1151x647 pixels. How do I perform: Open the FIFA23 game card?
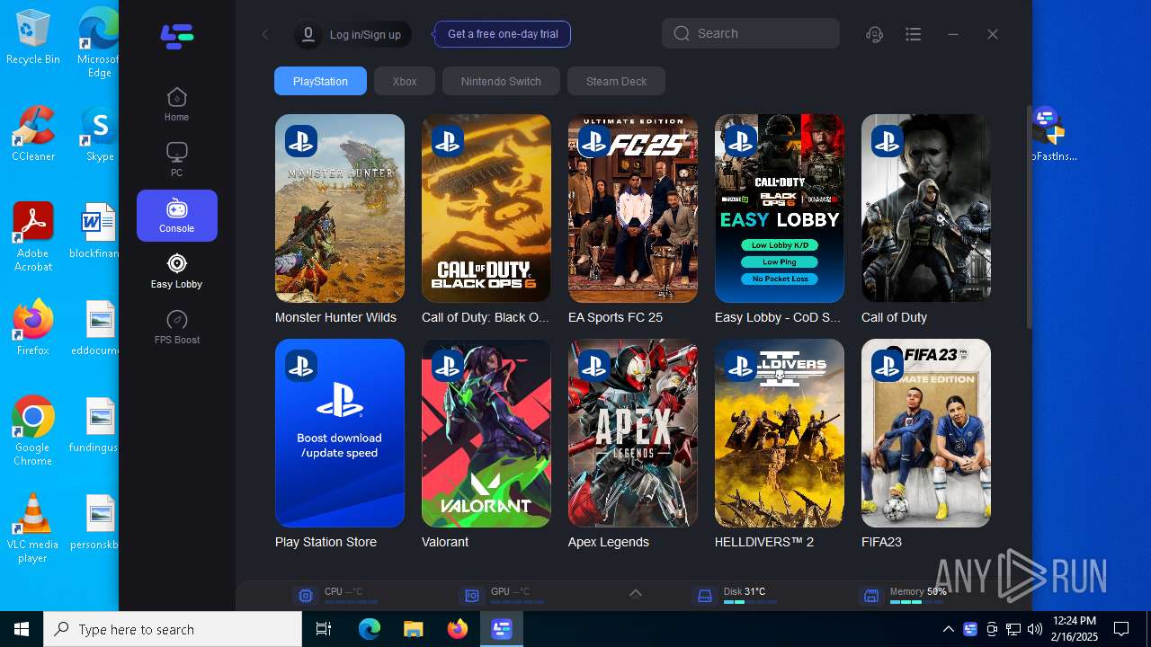pyautogui.click(x=926, y=433)
